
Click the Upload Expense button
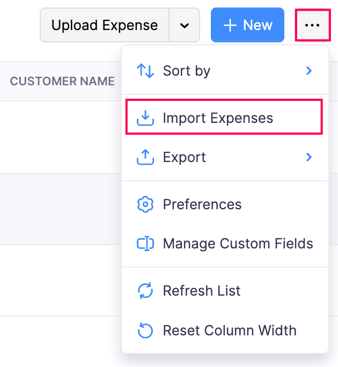[x=105, y=25]
